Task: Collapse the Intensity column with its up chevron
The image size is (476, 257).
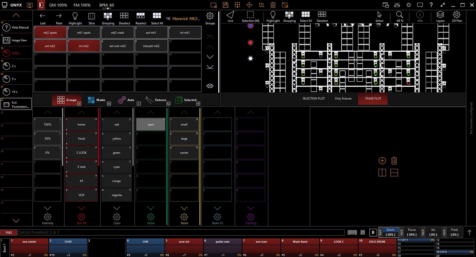Action: pos(48,112)
